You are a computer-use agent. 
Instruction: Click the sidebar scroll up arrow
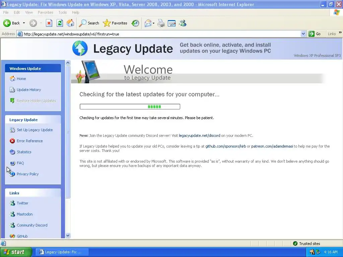pos(68,63)
